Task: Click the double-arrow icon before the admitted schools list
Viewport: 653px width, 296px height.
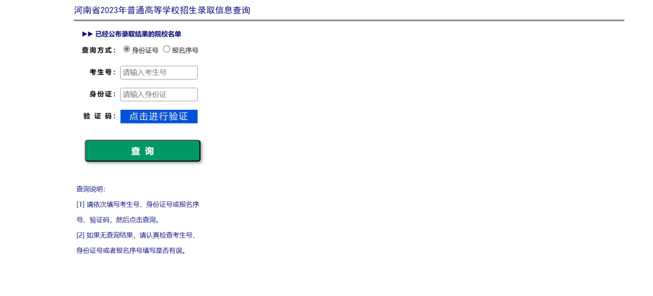Action: (x=87, y=34)
